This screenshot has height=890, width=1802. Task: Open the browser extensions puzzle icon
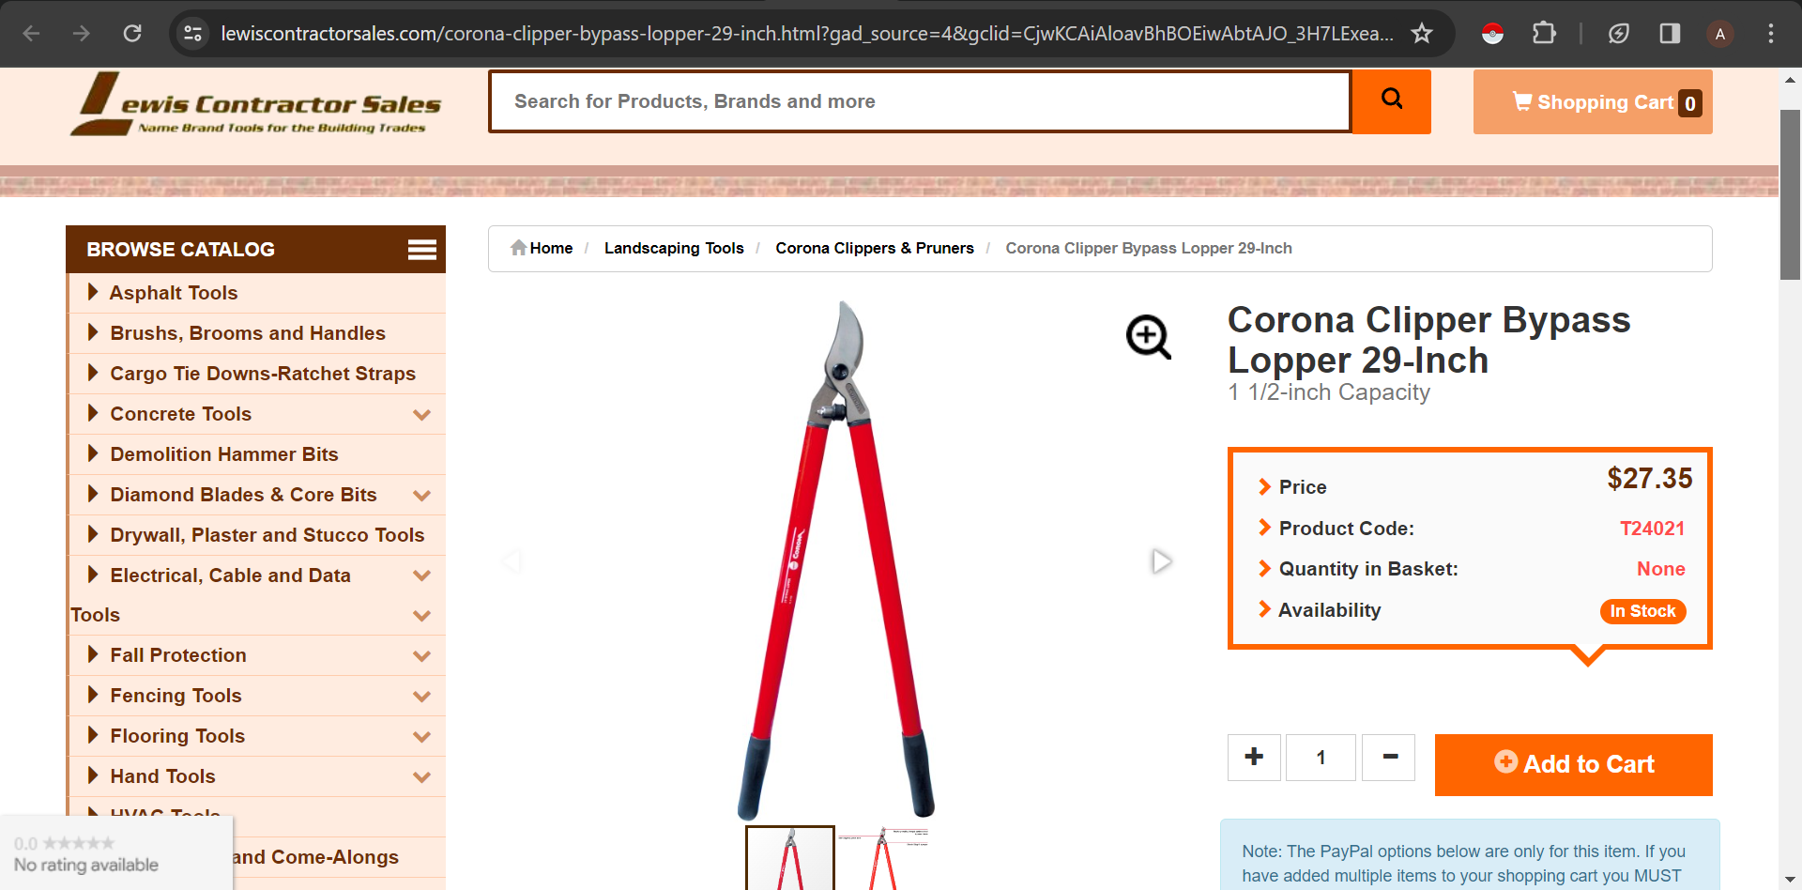click(1544, 34)
